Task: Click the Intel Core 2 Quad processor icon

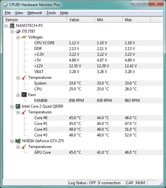Action: click(18, 106)
